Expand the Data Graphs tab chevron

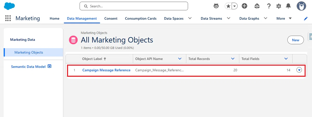pyautogui.click(x=265, y=18)
